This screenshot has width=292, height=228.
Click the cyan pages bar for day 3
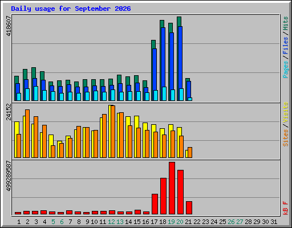(36, 93)
